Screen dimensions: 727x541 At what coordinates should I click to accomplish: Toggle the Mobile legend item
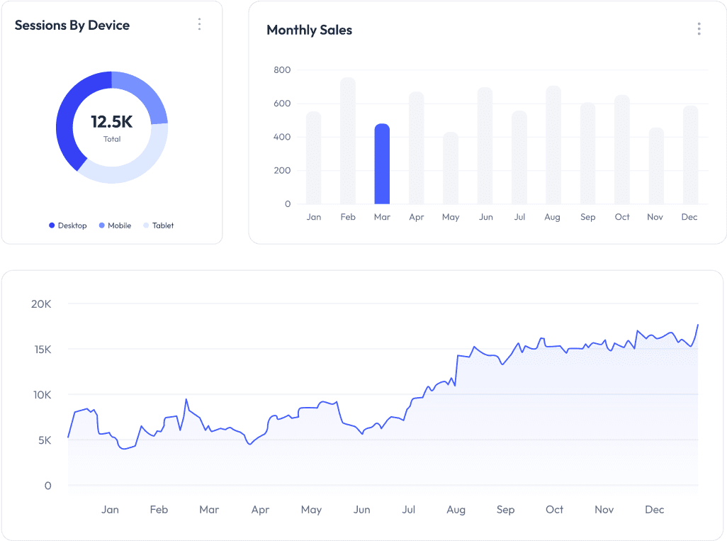click(x=115, y=225)
